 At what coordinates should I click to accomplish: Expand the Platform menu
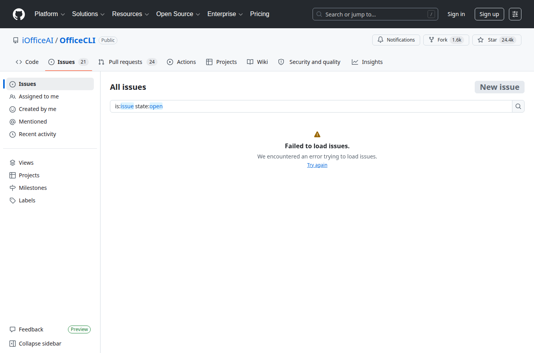tap(49, 14)
